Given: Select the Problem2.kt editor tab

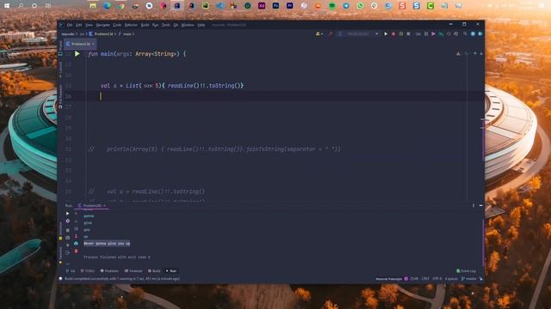Looking at the screenshot, I should click(80, 44).
